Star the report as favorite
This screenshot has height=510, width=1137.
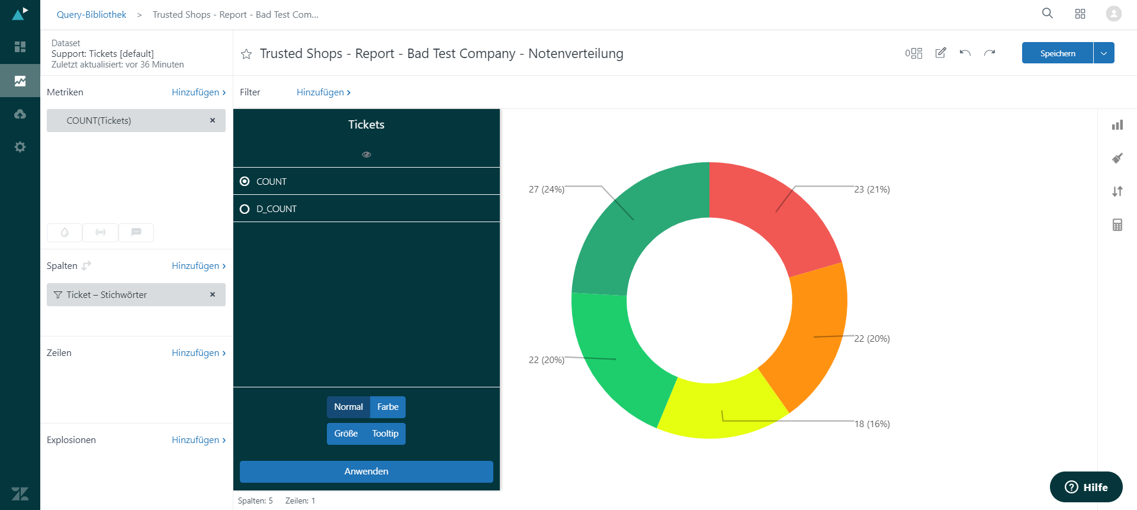tap(246, 54)
